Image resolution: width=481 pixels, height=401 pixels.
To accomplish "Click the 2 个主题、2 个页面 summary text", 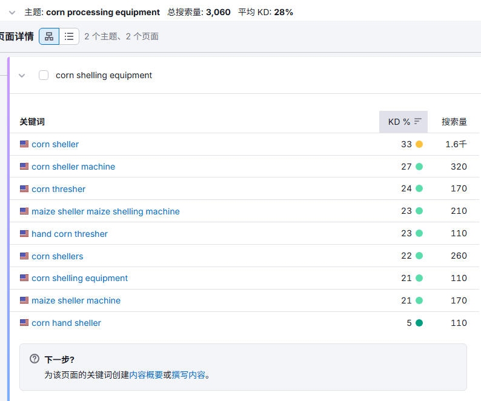I will click(122, 36).
